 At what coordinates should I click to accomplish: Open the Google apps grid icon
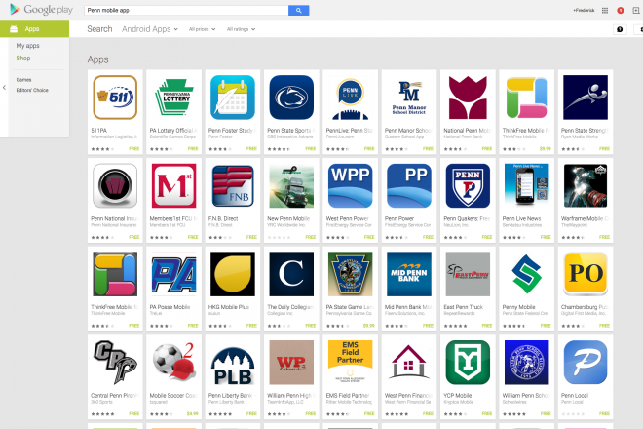[605, 11]
